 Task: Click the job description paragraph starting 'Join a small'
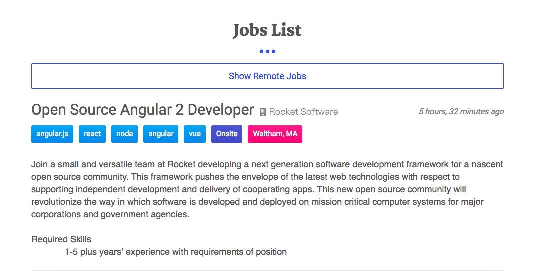267,189
